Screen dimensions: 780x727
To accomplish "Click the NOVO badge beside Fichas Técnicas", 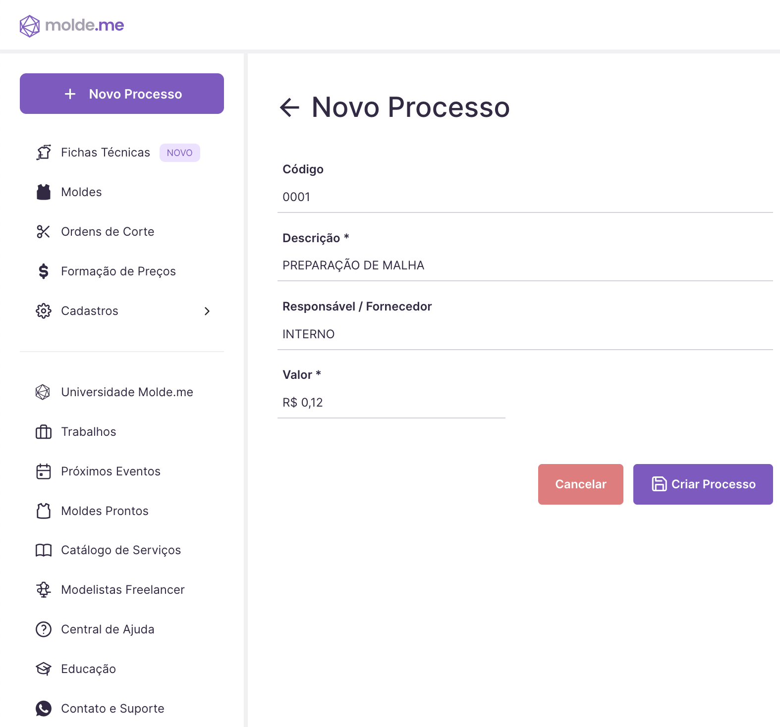I will (x=180, y=153).
